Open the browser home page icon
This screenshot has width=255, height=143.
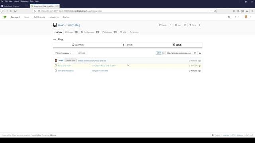(x=16, y=11)
